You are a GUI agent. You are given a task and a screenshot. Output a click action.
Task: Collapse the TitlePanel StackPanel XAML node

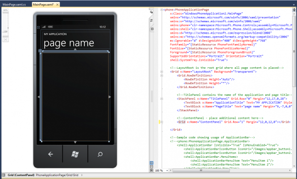[162, 98]
